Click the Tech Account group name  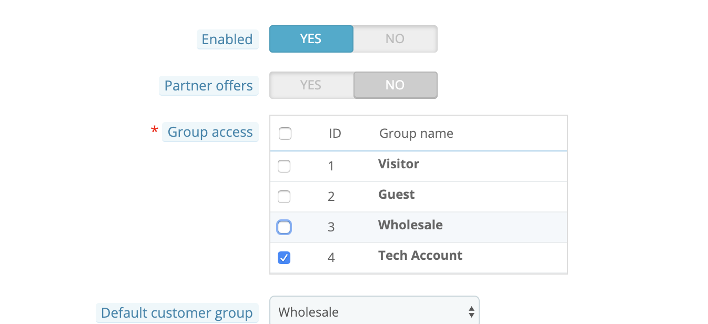pos(420,256)
